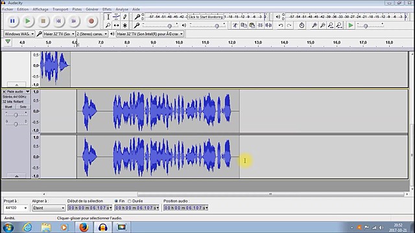Select the Durée radio button
The image size is (415, 233).
tap(130, 201)
